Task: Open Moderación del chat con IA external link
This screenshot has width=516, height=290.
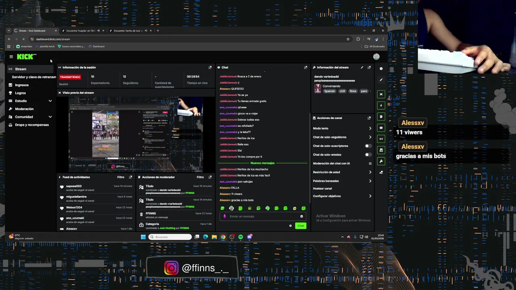Action: [x=370, y=164]
